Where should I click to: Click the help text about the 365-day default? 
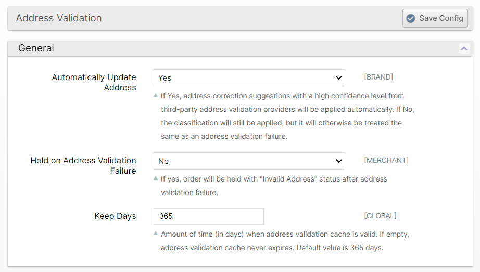pyautogui.click(x=285, y=241)
